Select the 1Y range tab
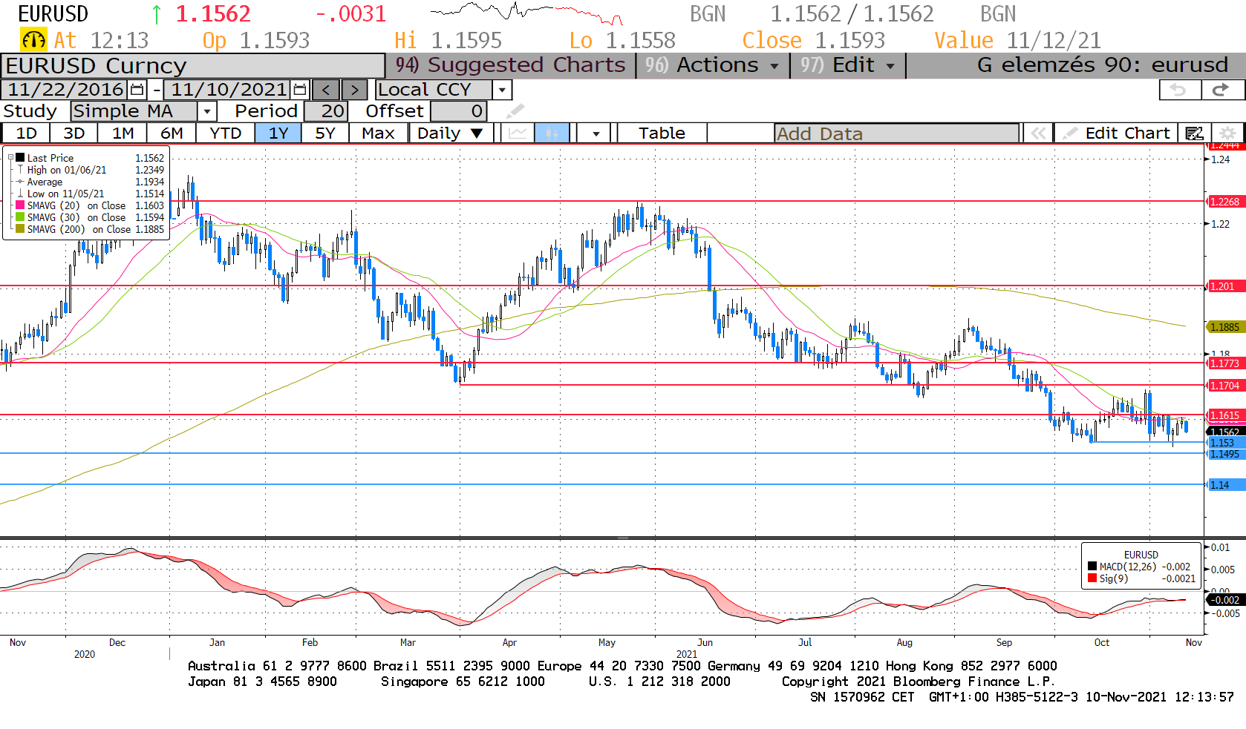The height and width of the screenshot is (729, 1246). click(x=278, y=133)
